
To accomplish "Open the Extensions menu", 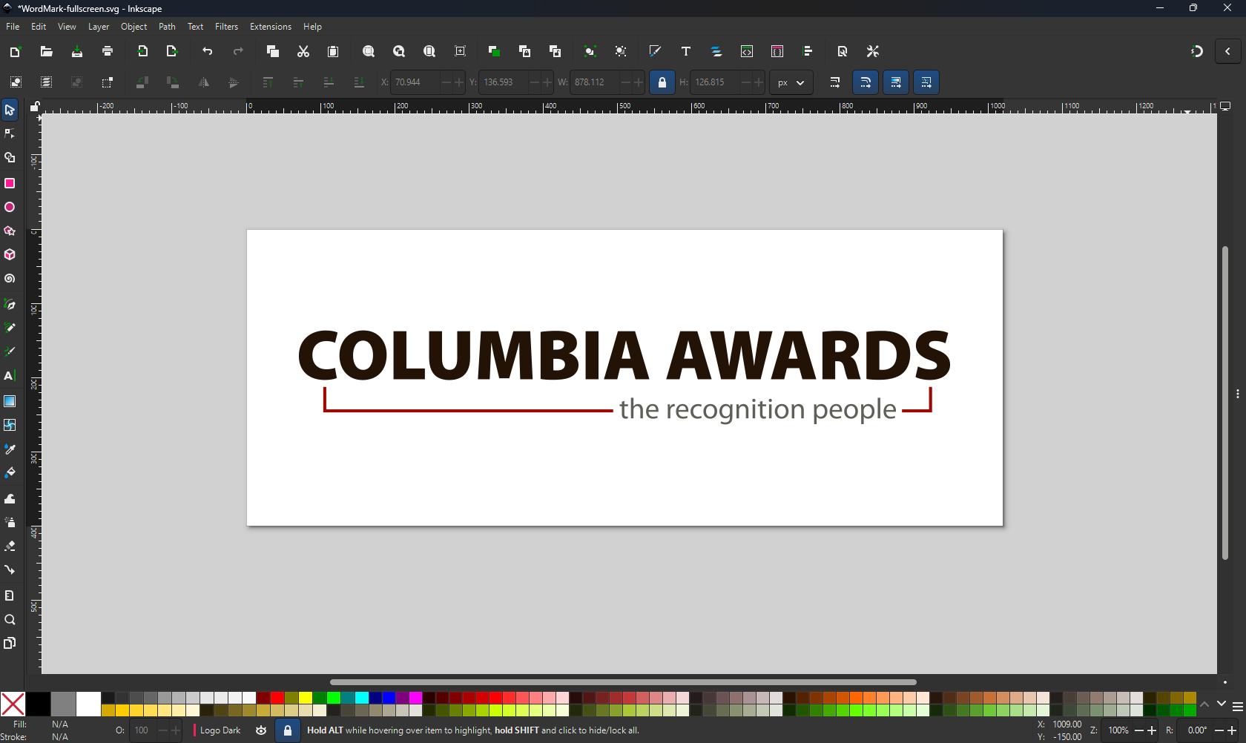I will (x=271, y=27).
